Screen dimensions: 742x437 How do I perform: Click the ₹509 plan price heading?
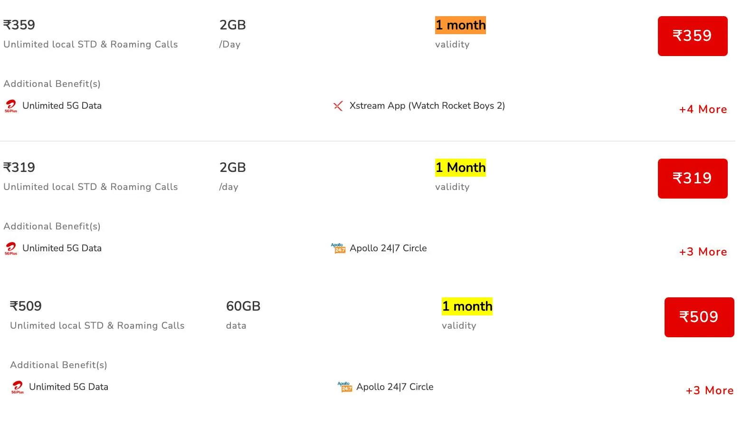coord(26,306)
